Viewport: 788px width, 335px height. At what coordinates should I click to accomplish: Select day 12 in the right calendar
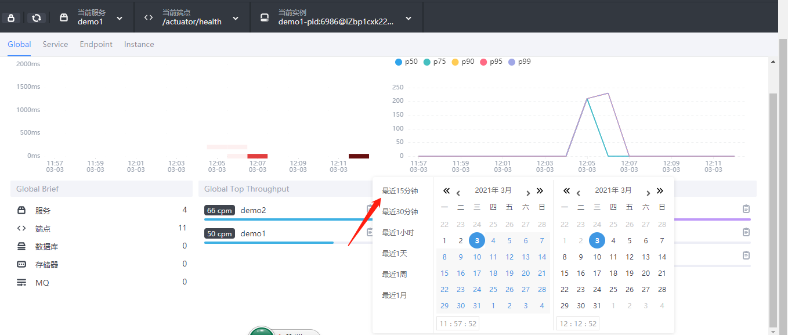630,257
